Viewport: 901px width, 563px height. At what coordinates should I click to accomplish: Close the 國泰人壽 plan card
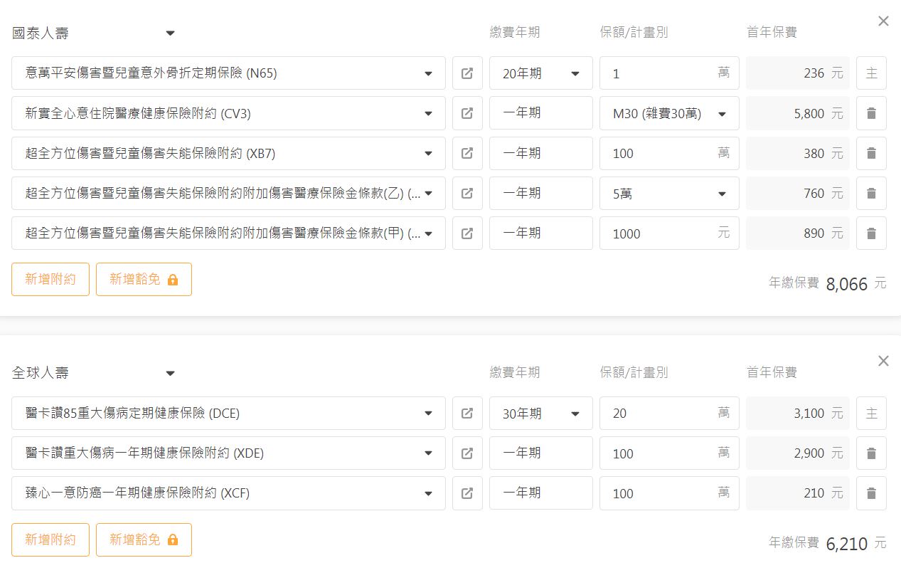coord(883,21)
